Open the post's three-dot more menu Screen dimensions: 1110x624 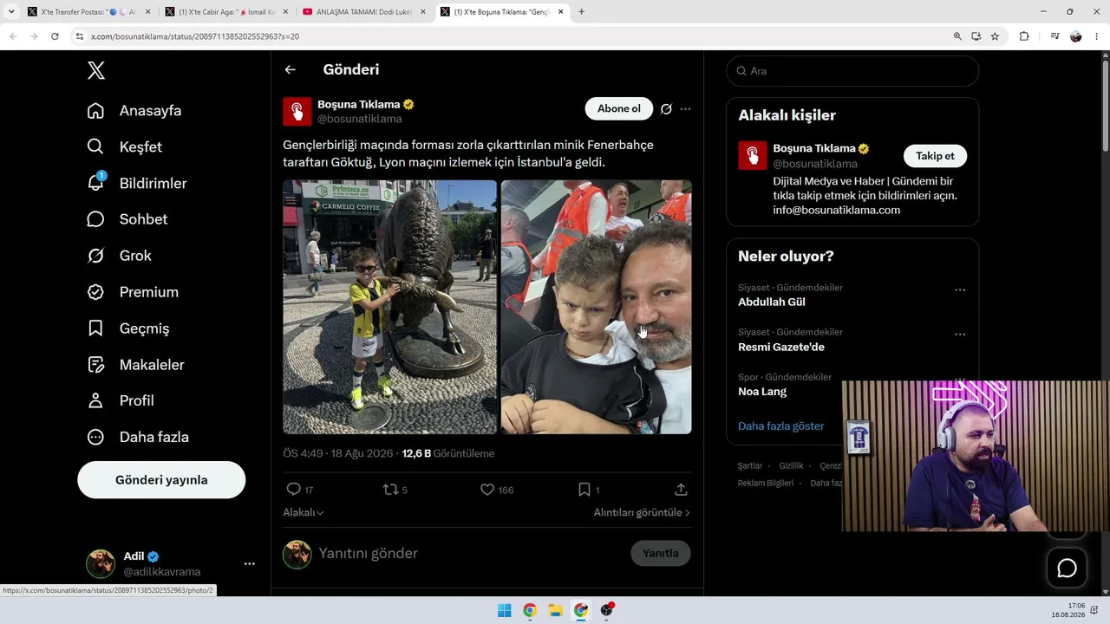pyautogui.click(x=685, y=109)
